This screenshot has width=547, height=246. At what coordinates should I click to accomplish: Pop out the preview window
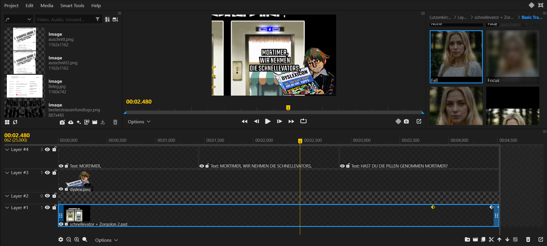coord(419,121)
